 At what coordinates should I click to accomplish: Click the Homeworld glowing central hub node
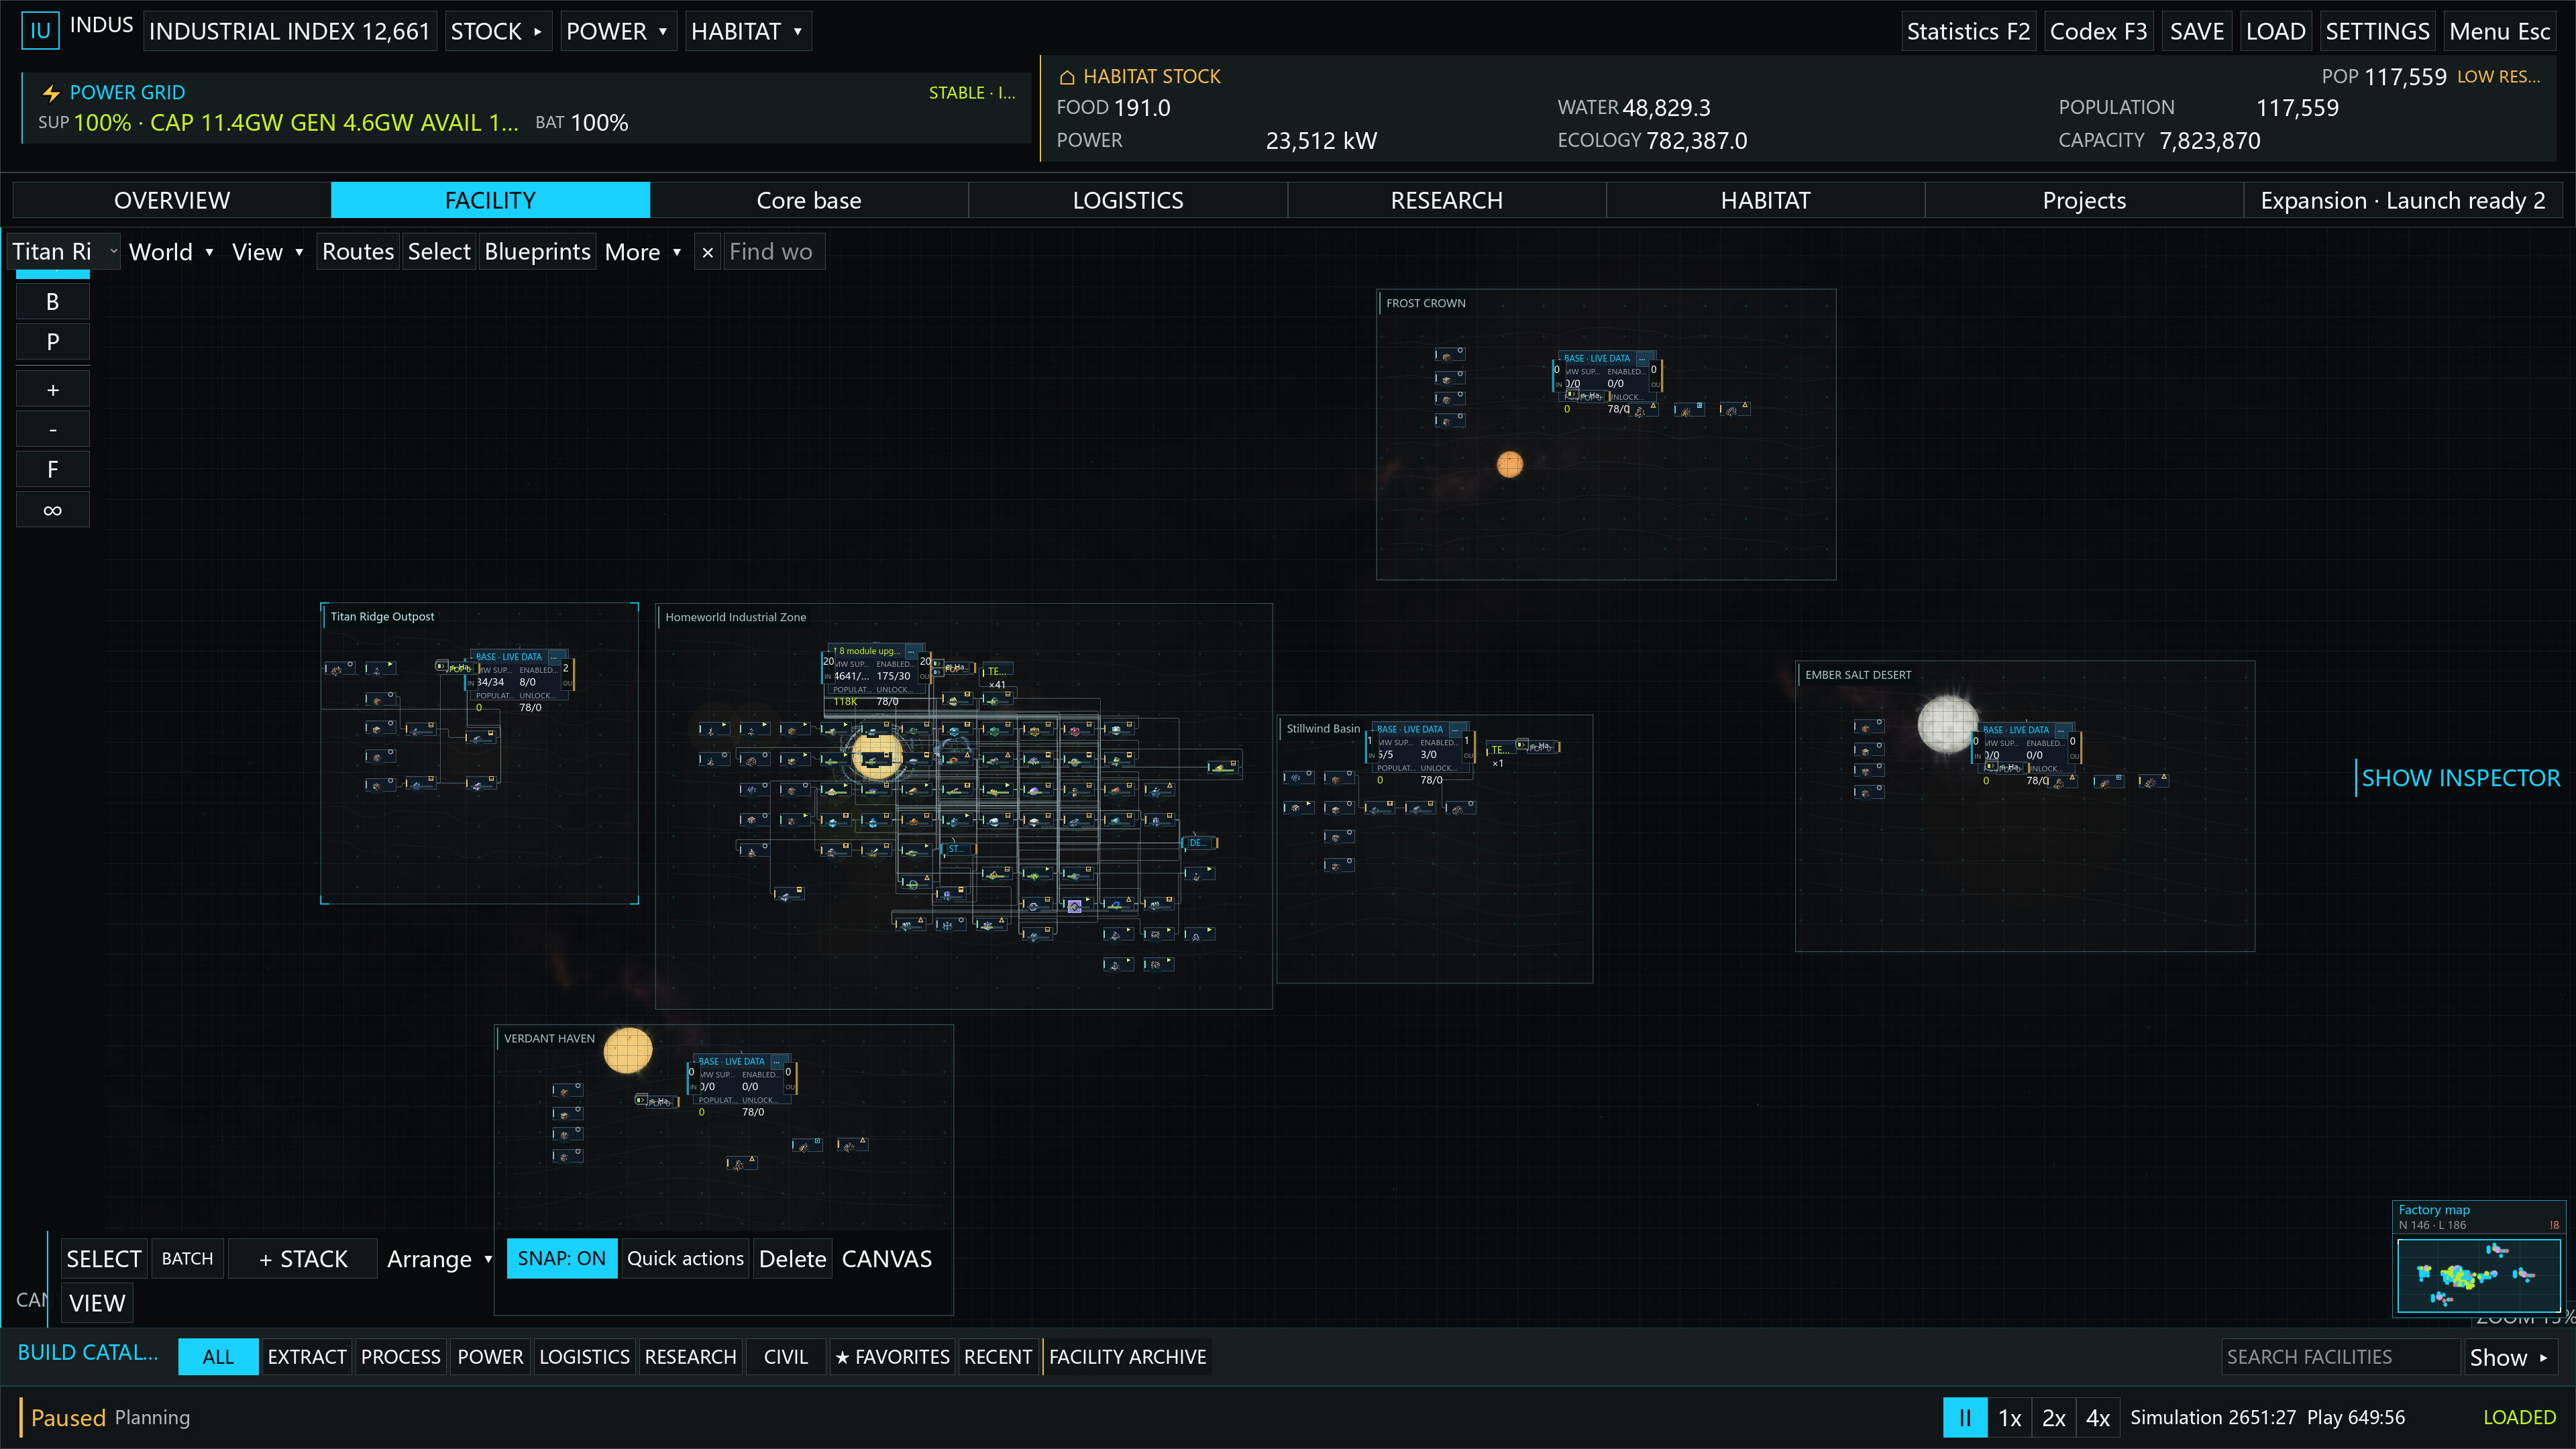click(877, 755)
